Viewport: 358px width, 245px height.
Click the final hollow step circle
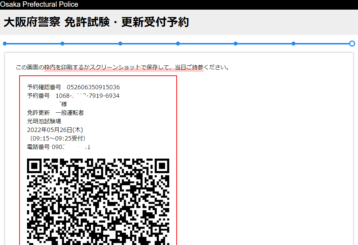tap(352, 44)
